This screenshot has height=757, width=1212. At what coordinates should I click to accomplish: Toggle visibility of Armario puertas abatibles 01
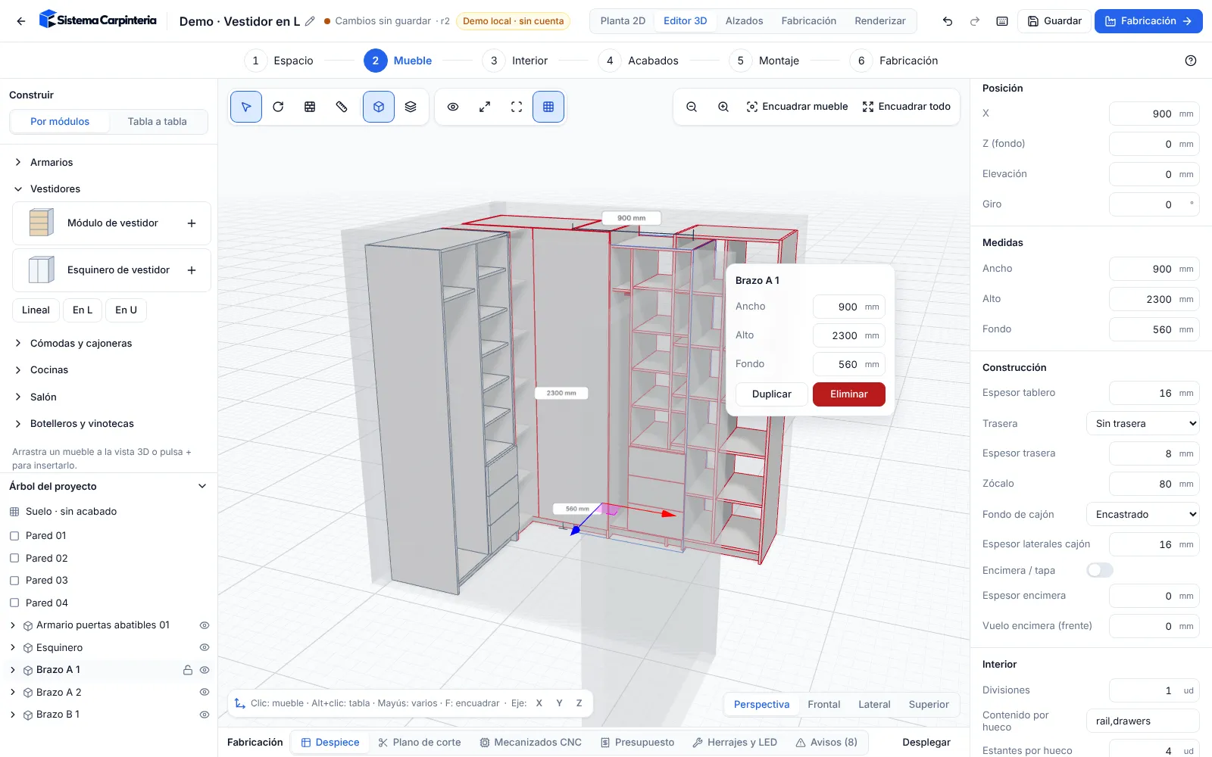click(x=205, y=625)
